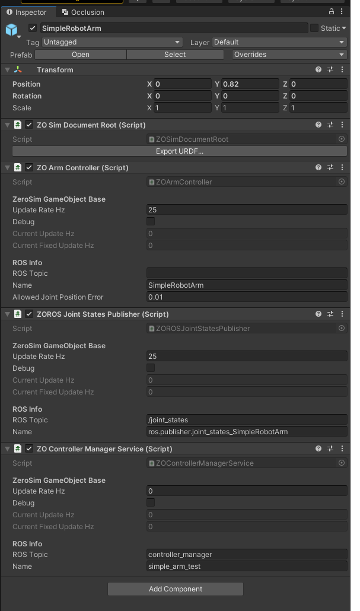Open help for ZOROS Joint States Publisher

point(318,314)
